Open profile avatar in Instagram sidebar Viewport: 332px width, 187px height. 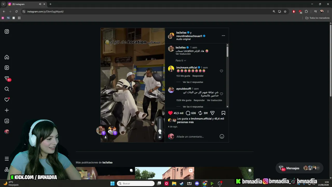click(x=7, y=132)
